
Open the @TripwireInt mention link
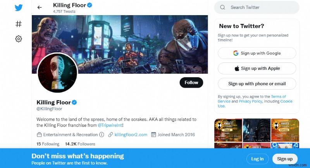(x=110, y=125)
